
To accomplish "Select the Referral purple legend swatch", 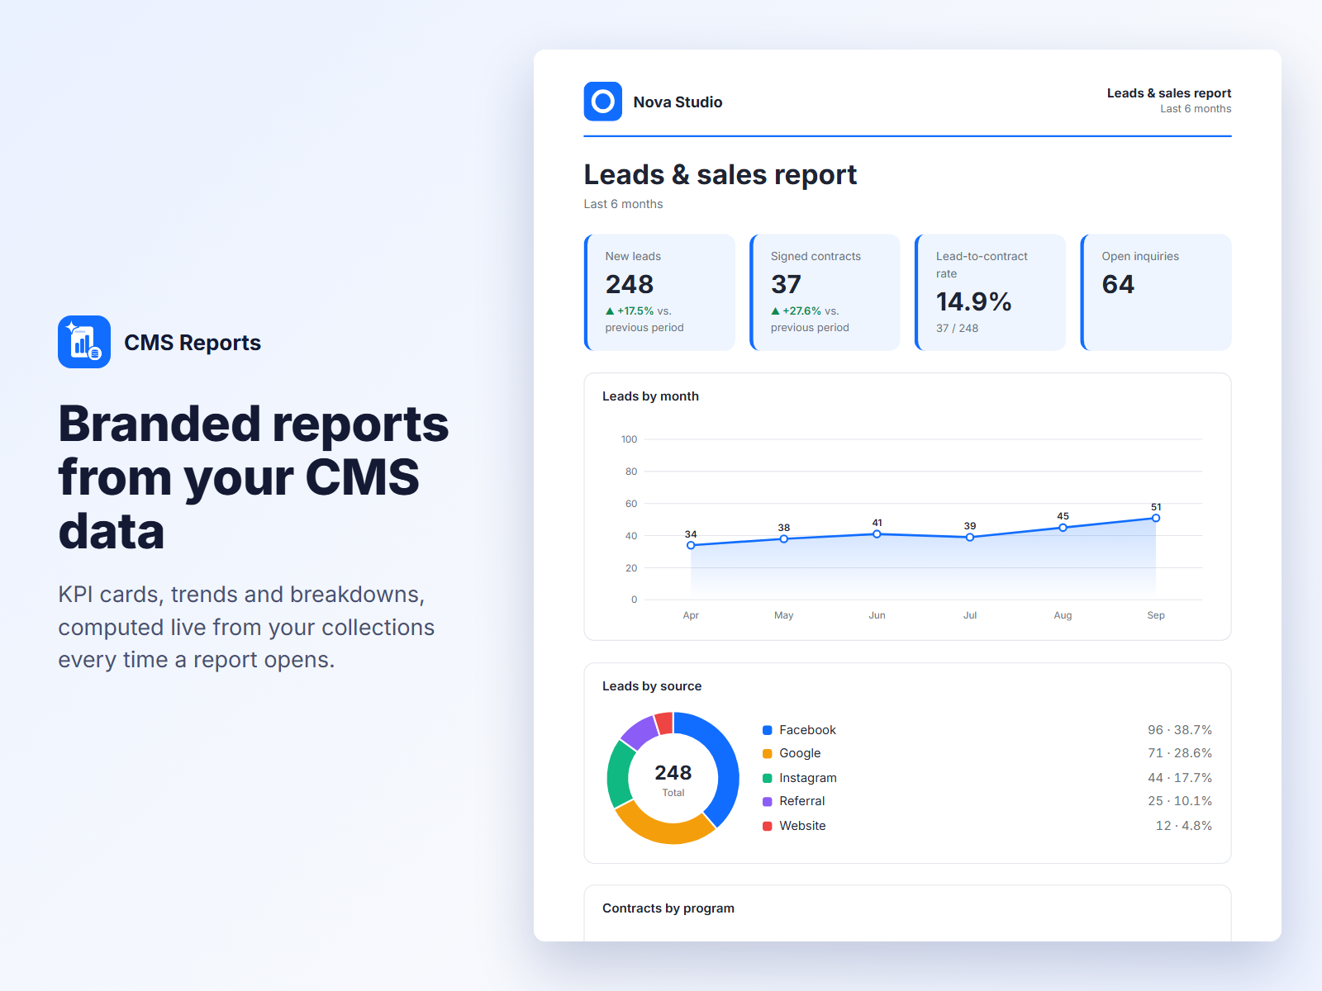I will coord(768,801).
